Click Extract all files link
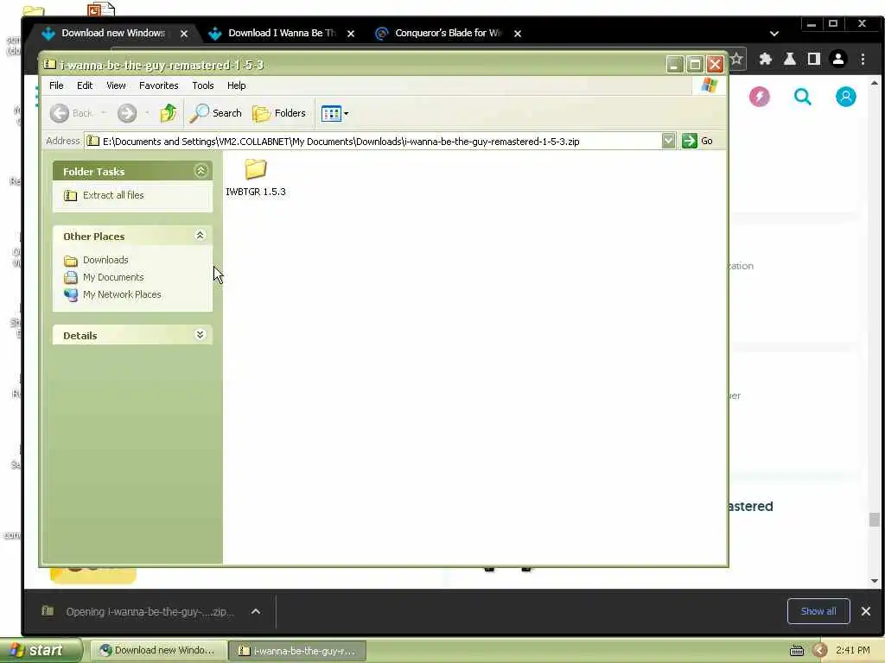The image size is (885, 663). click(113, 195)
